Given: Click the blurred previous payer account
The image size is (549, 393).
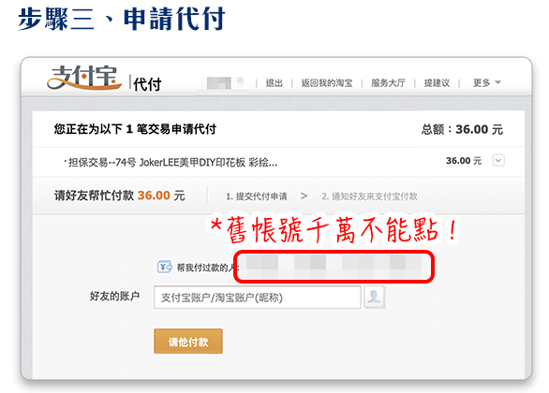Looking at the screenshot, I should tap(334, 267).
